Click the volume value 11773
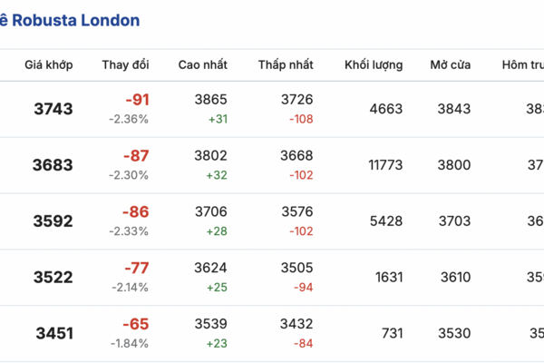The image size is (544, 363). click(x=383, y=165)
